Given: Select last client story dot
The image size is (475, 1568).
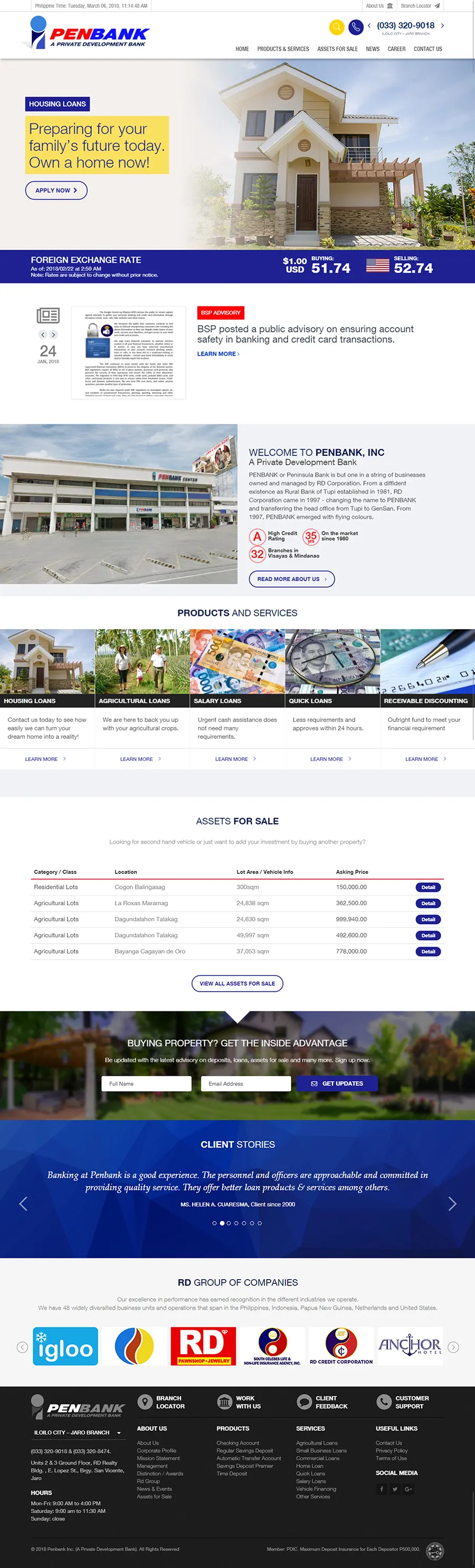Looking at the screenshot, I should [260, 1223].
